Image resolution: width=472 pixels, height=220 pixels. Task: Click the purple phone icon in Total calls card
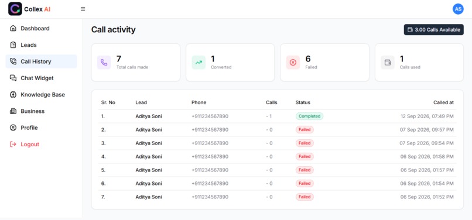pyautogui.click(x=104, y=62)
